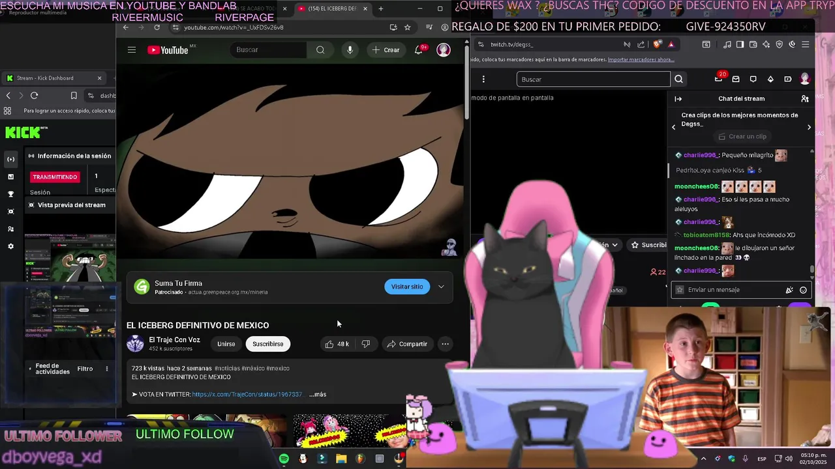This screenshot has height=469, width=835.
Task: Switch to the Stream - Kick Dashboard tab
Action: click(x=52, y=78)
